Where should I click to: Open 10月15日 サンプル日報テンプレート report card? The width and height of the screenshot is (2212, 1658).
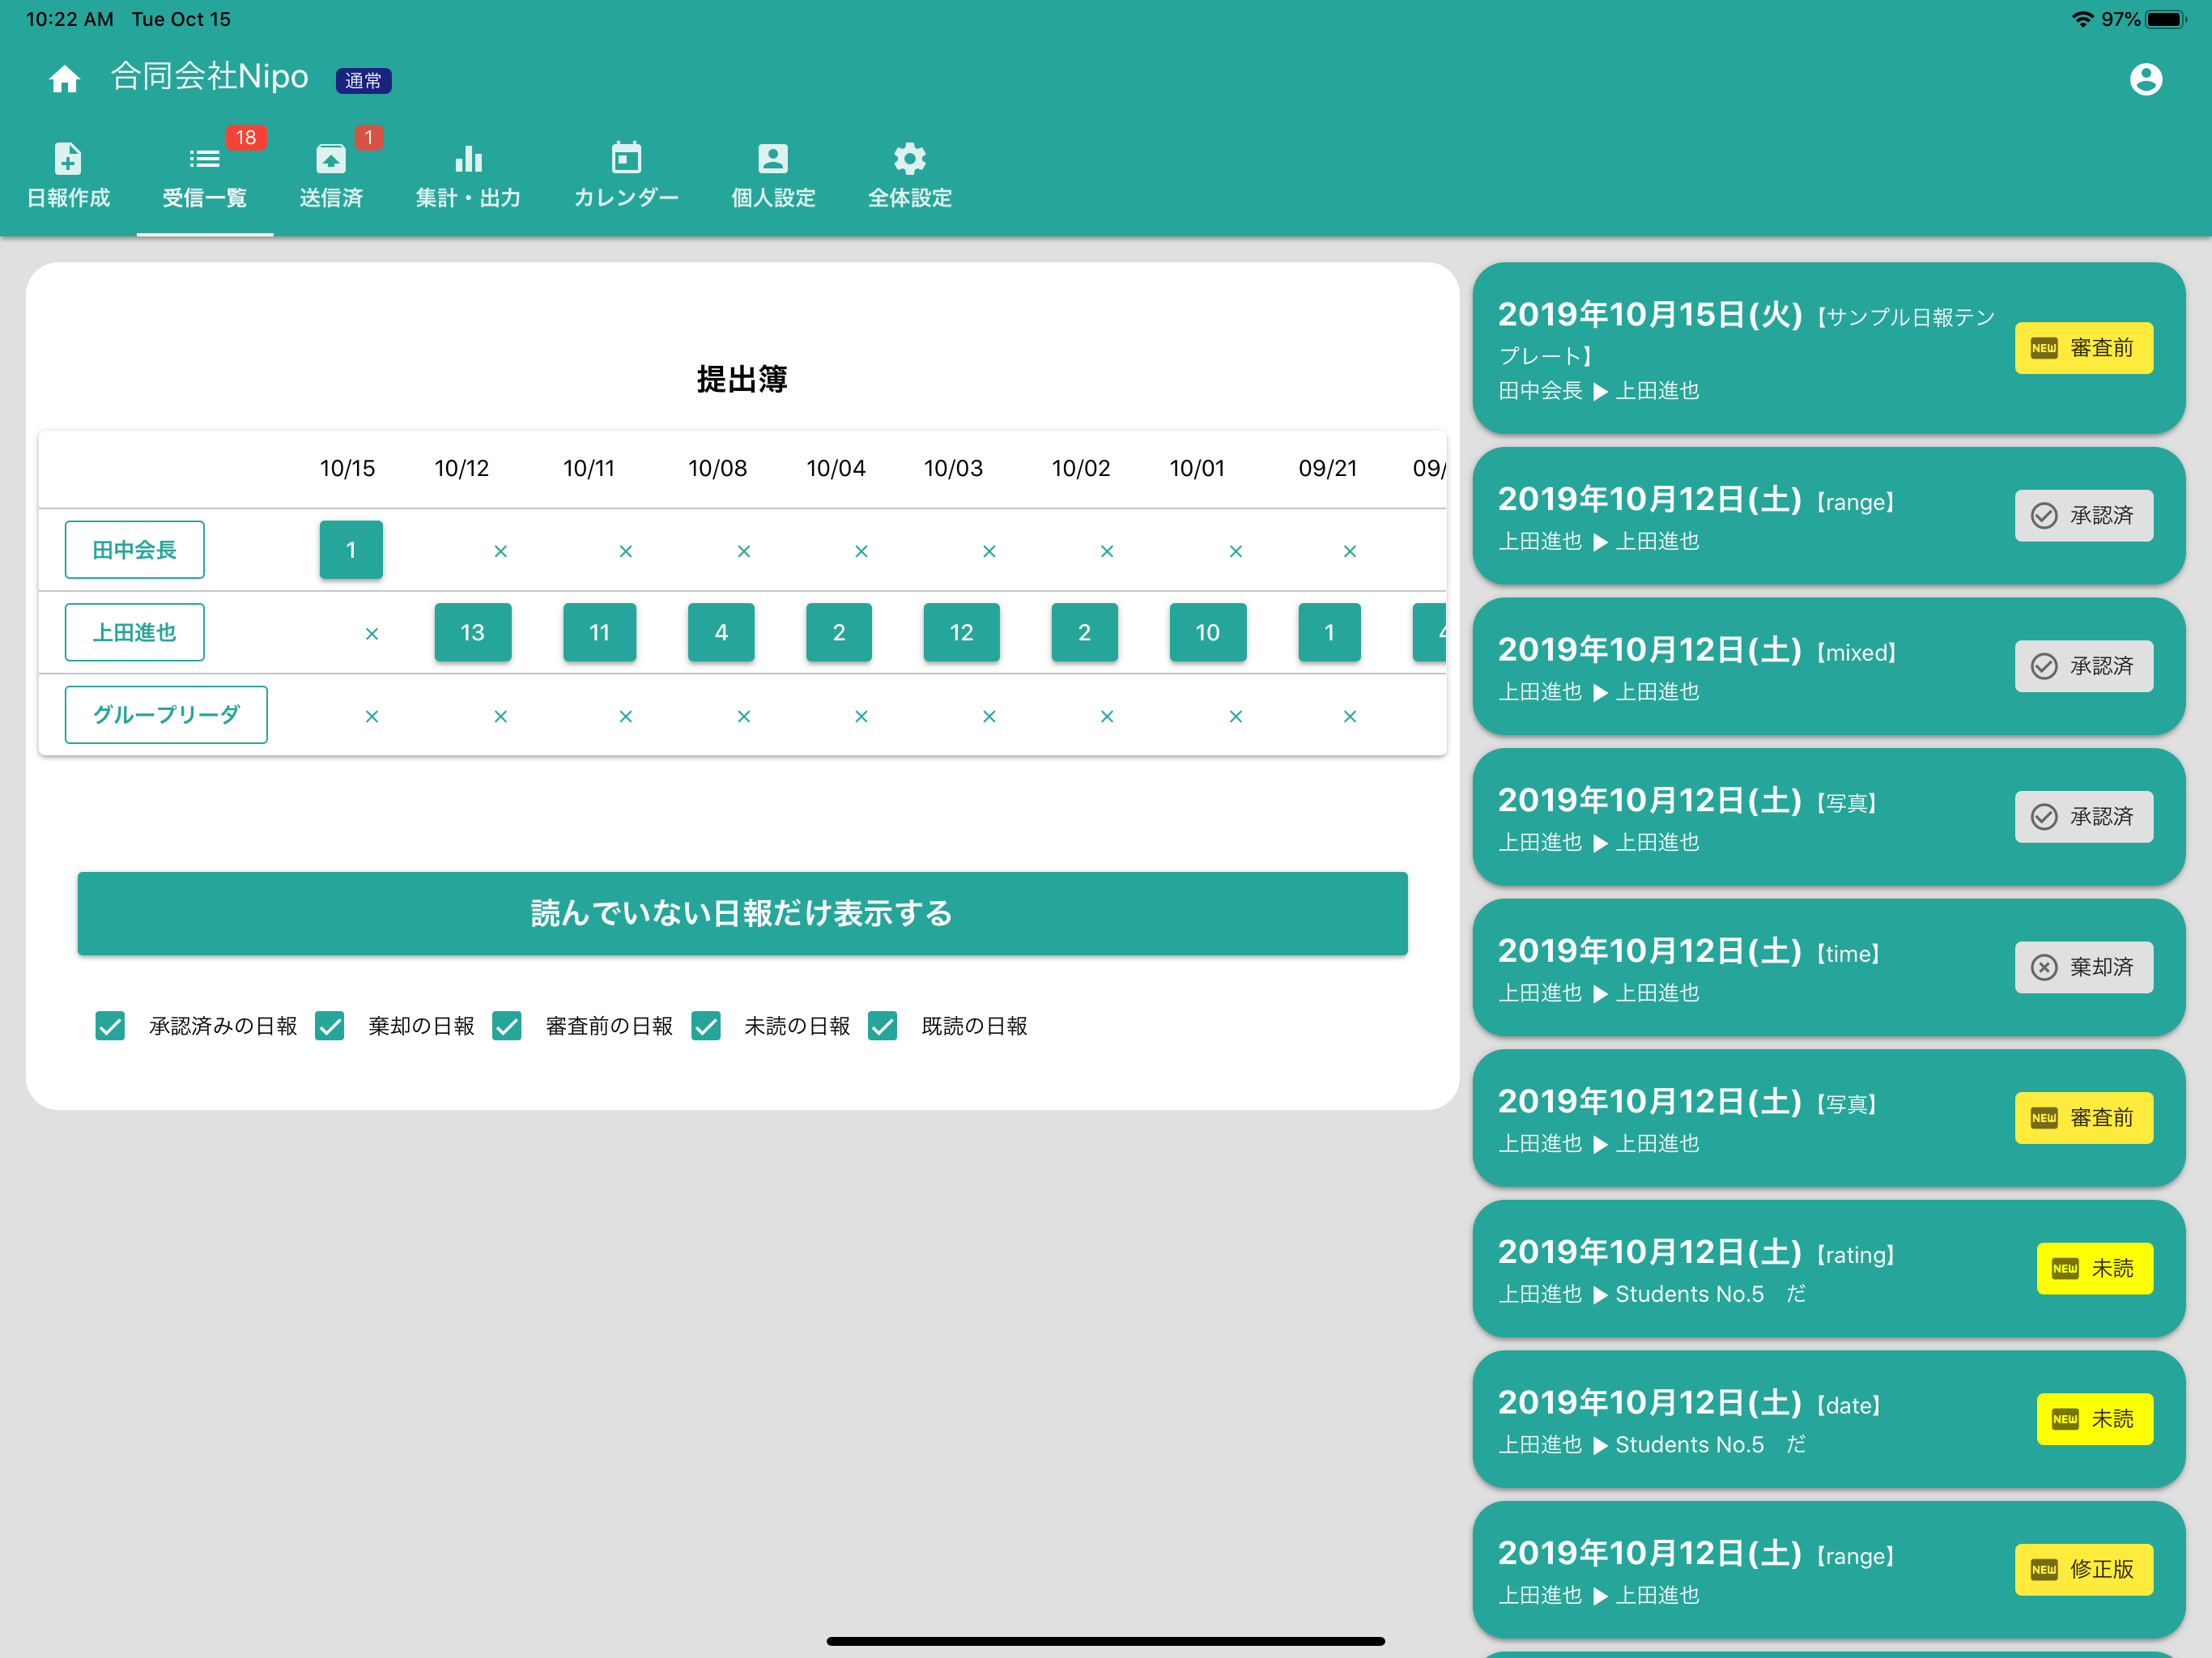[1828, 348]
